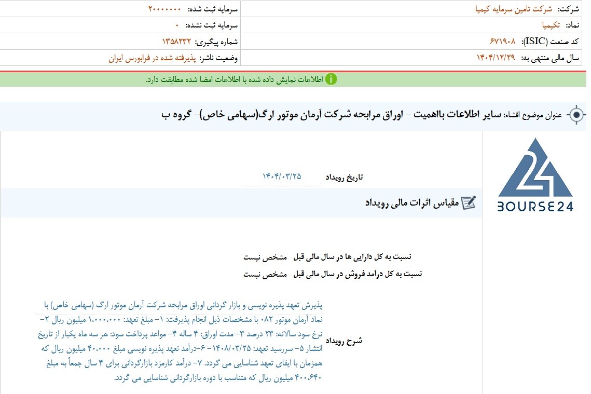Click tracking number ۱۳۵۸۲۳۲
The height and width of the screenshot is (394, 591).
coord(177,42)
